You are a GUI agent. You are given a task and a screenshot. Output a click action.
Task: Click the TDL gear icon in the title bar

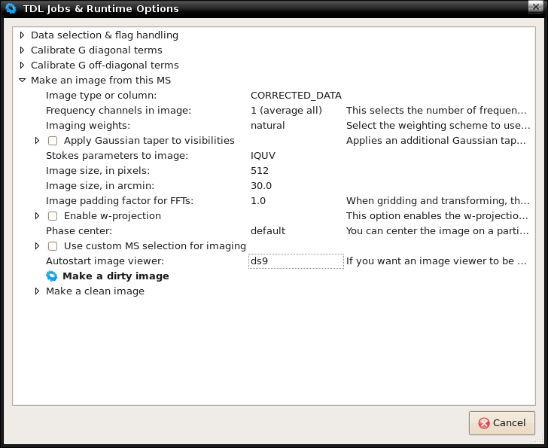(11, 8)
